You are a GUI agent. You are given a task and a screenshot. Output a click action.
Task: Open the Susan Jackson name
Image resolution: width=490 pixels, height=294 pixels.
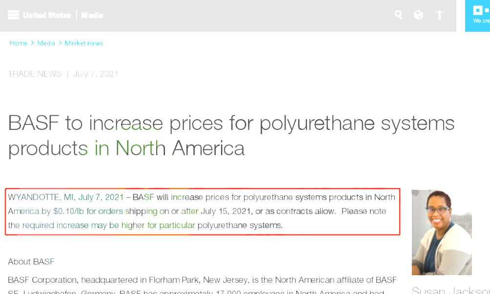tap(451, 290)
